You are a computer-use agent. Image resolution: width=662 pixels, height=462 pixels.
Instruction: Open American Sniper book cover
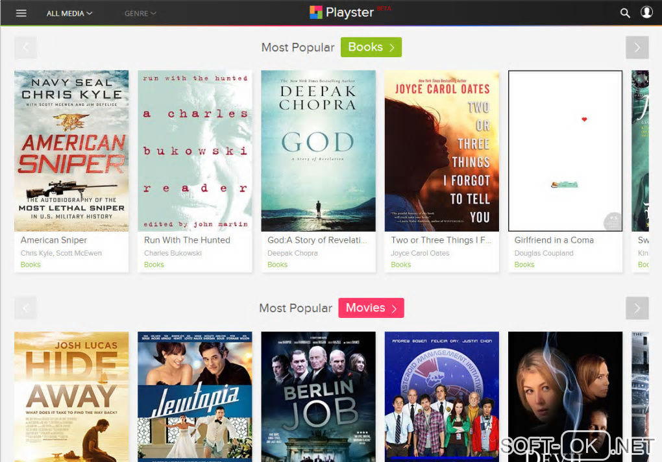pos(71,151)
